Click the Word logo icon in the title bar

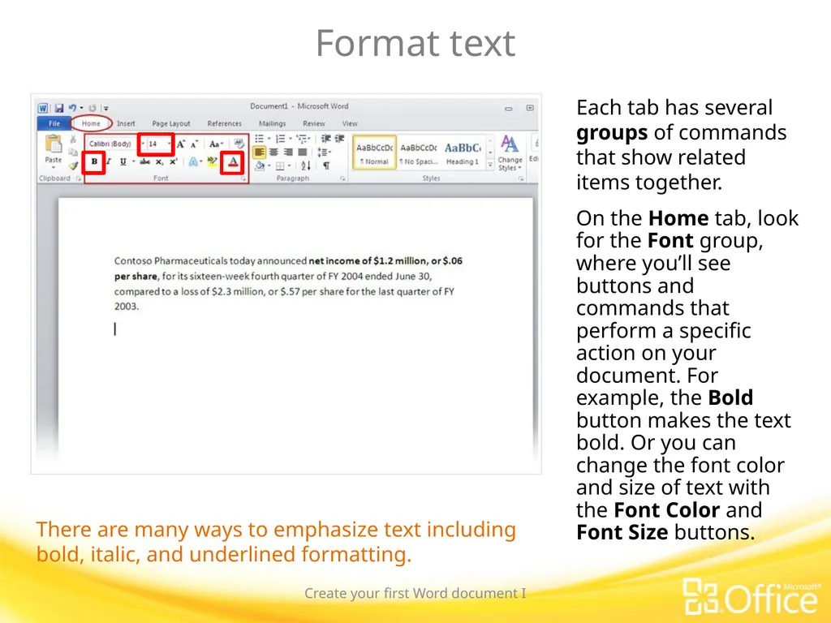(43, 108)
